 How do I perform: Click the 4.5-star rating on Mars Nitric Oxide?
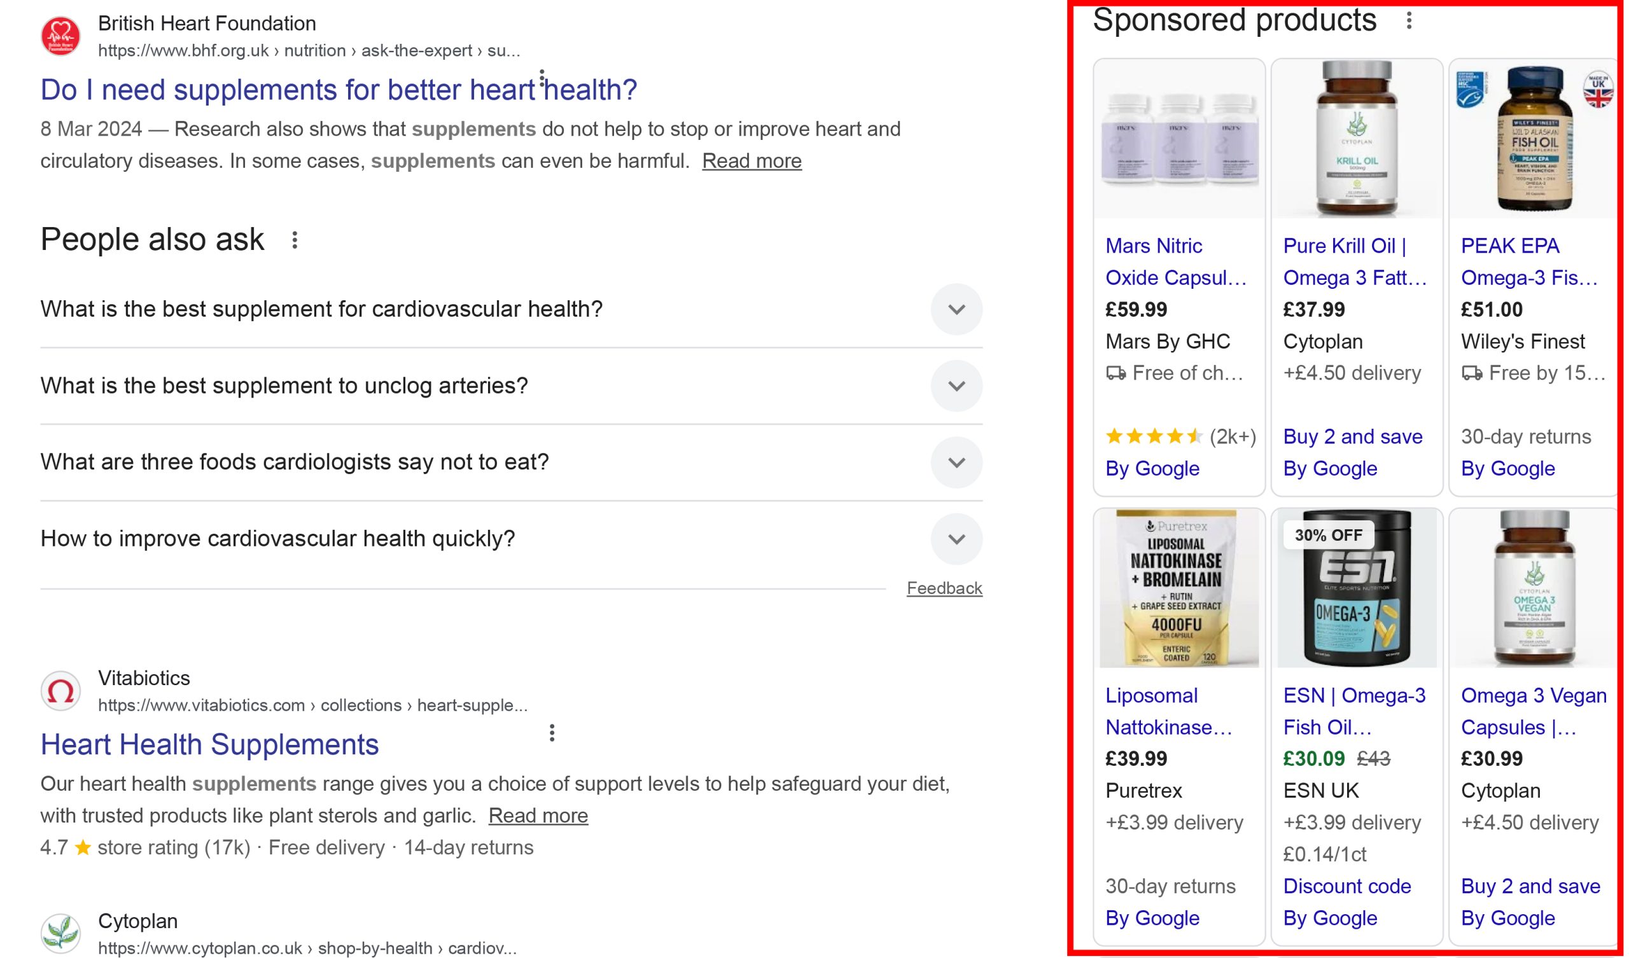[x=1154, y=436]
